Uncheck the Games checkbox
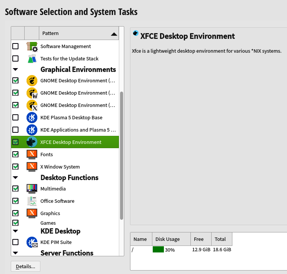Viewport: 287px width, 274px height. pos(15,223)
